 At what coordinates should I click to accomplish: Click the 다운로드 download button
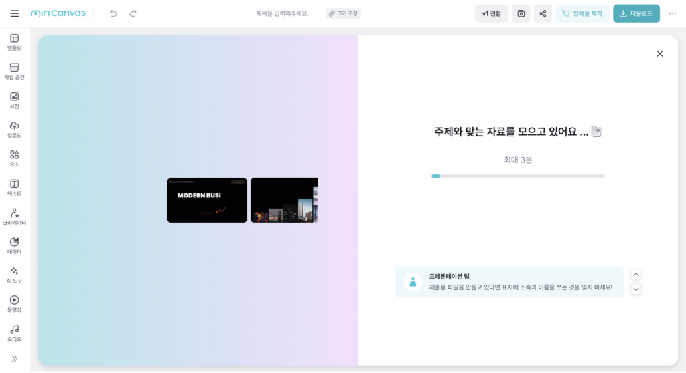pos(636,13)
